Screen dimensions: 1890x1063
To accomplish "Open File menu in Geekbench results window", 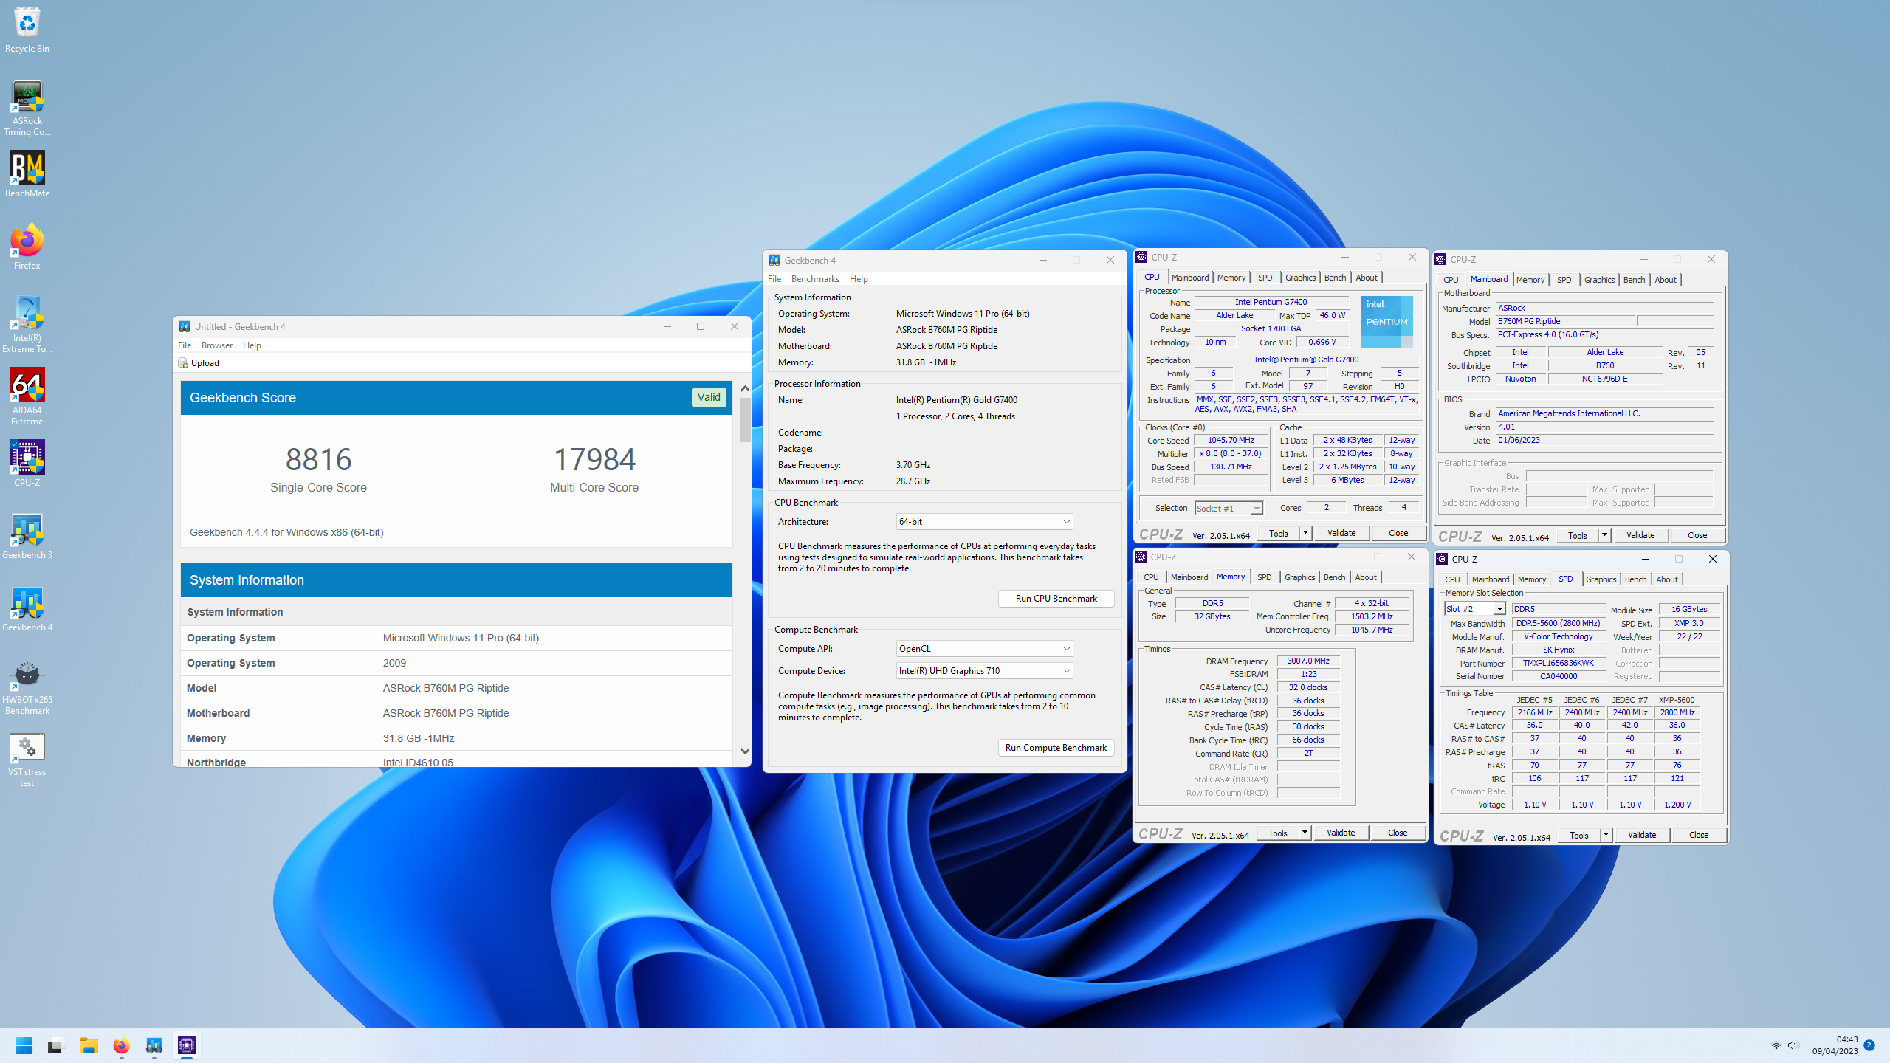I will (185, 345).
